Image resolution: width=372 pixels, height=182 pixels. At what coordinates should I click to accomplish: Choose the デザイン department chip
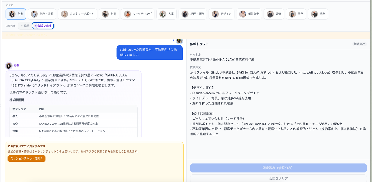pos(221,14)
